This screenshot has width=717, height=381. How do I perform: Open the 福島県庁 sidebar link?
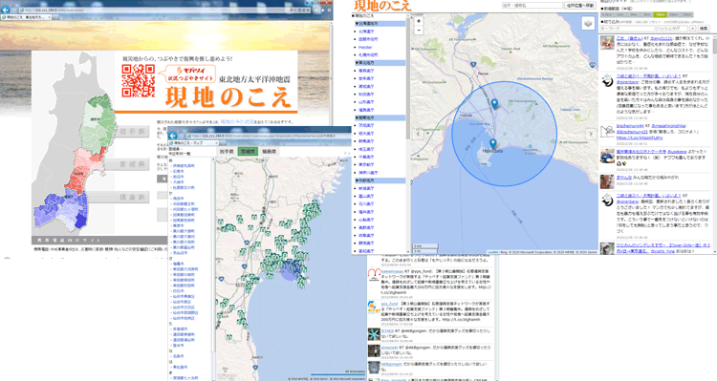point(366,110)
